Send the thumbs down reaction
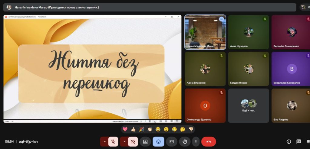Viewport: 310px width, 149px height. (191, 129)
